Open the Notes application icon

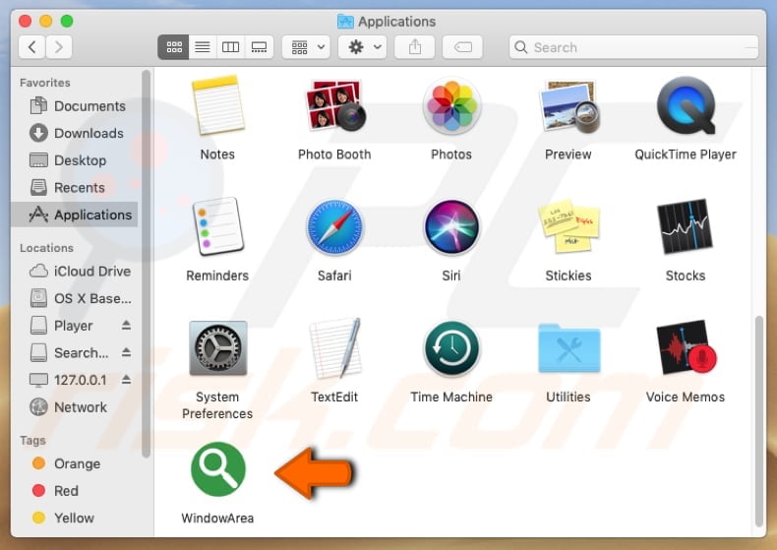pyautogui.click(x=218, y=105)
